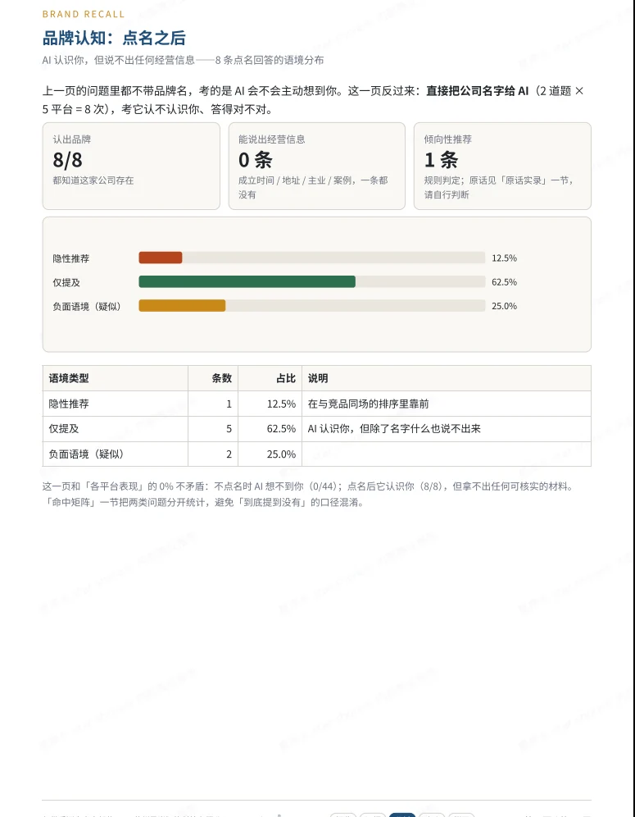Click the bold text 直接把公司名字给 AI
The height and width of the screenshot is (817, 635).
(x=478, y=91)
